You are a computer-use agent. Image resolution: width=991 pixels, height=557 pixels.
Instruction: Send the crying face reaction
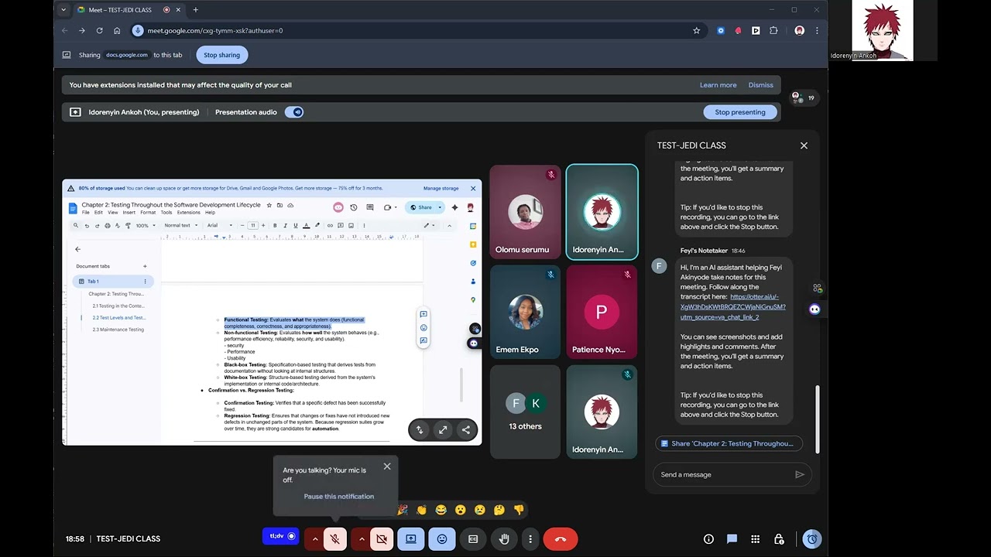480,510
